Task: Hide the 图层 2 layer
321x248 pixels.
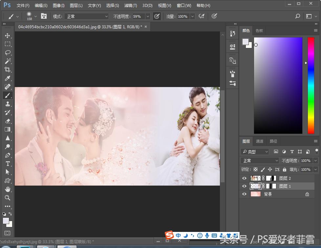Action: (244, 178)
